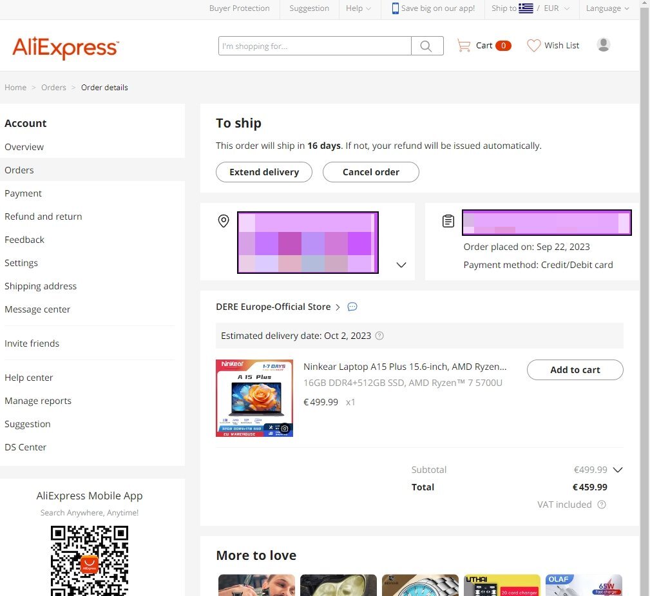Open Ninkear Laptop A15 Plus product title
The height and width of the screenshot is (596, 650).
point(405,367)
